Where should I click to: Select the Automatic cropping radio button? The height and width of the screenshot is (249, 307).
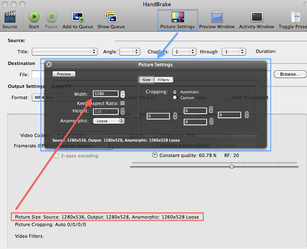click(175, 92)
